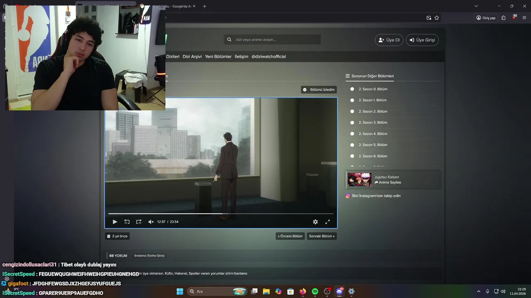Open 2. Sezon 2. Bölüm

point(373,111)
